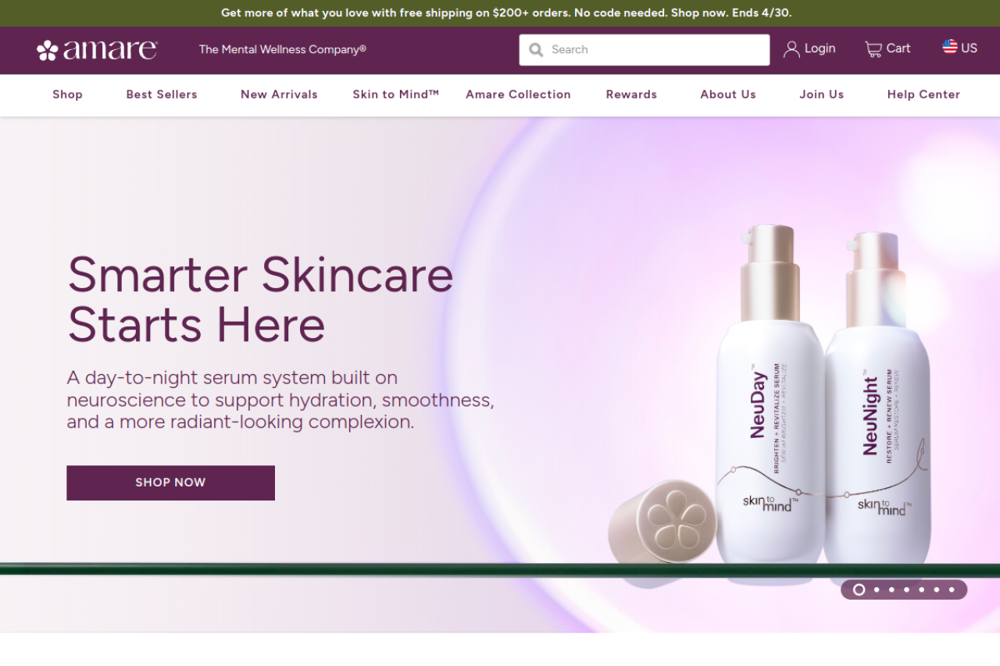Open the Shop menu
Image resolution: width=1000 pixels, height=666 pixels.
pyautogui.click(x=67, y=94)
